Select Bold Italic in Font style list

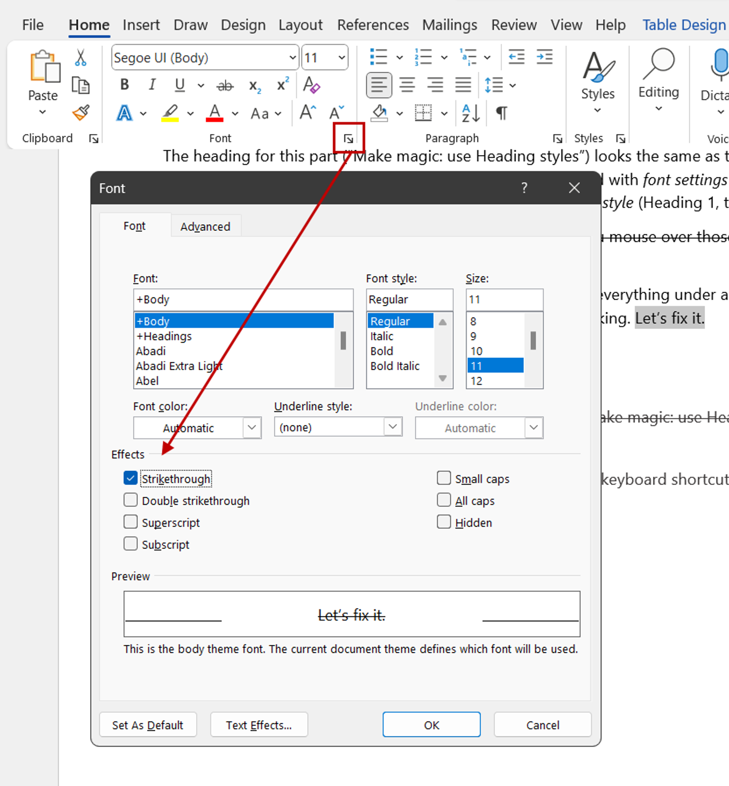point(395,366)
